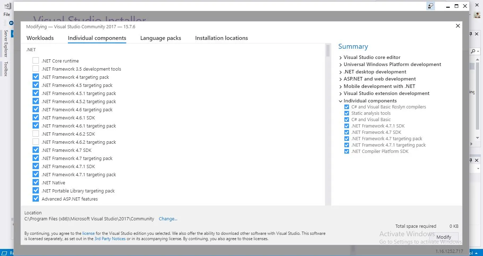Expand .NET desktop development section
483x256 pixels.
341,72
